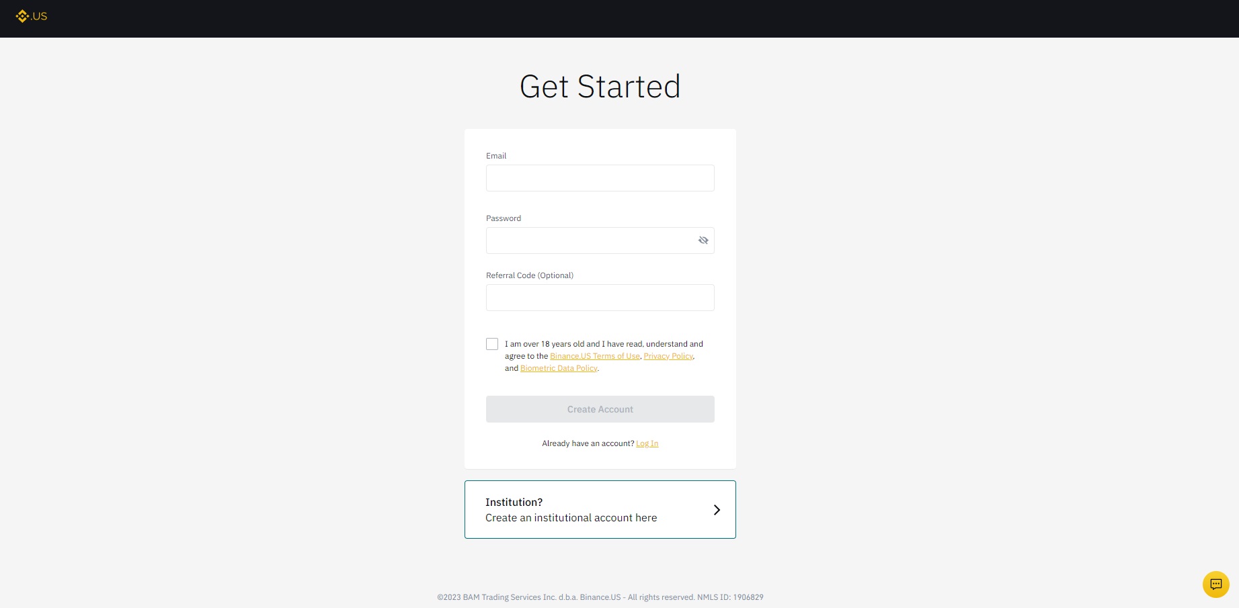Toggle password visibility eye icon
Viewport: 1239px width, 608px height.
point(703,241)
